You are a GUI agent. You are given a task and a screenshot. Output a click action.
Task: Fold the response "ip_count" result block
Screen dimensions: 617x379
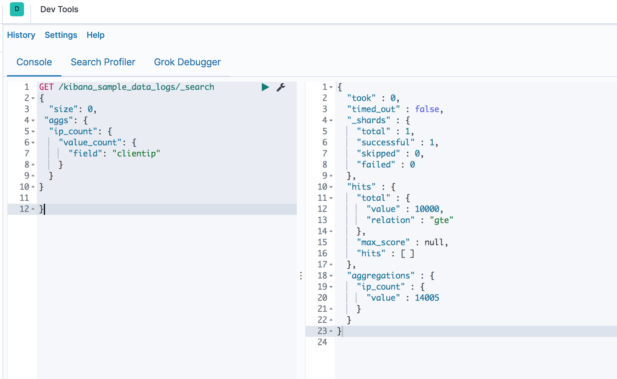[331, 287]
